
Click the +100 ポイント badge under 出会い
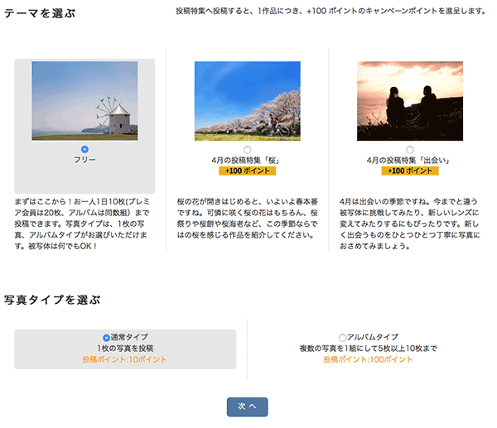coord(410,171)
